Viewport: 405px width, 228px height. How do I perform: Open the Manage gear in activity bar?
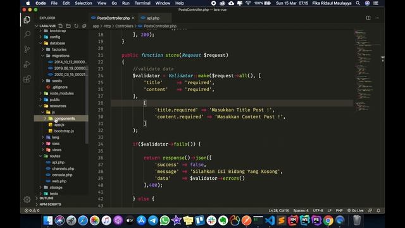pyautogui.click(x=27, y=199)
